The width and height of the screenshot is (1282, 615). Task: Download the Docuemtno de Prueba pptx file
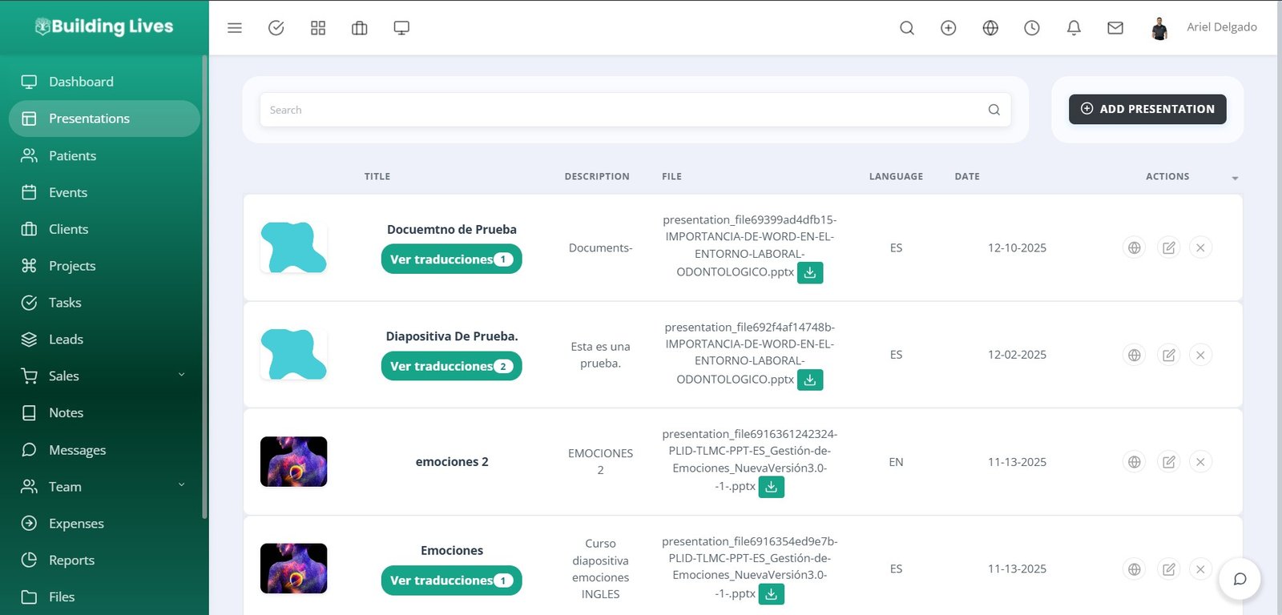click(810, 273)
